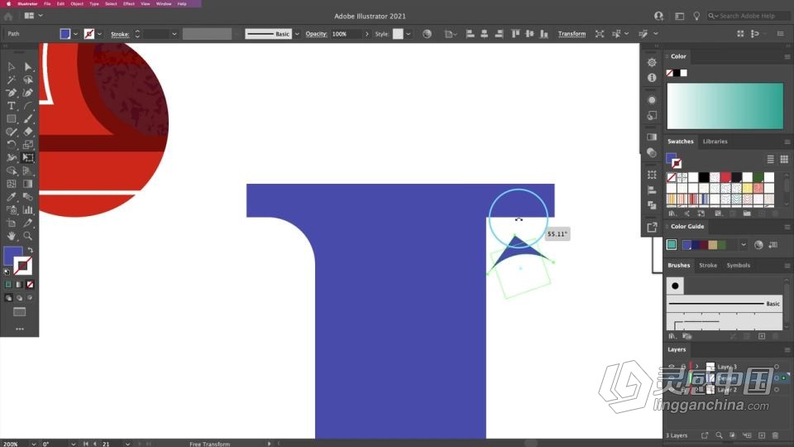This screenshot has height=447, width=794.
Task: Select the Blend tool
Action: tap(28, 197)
